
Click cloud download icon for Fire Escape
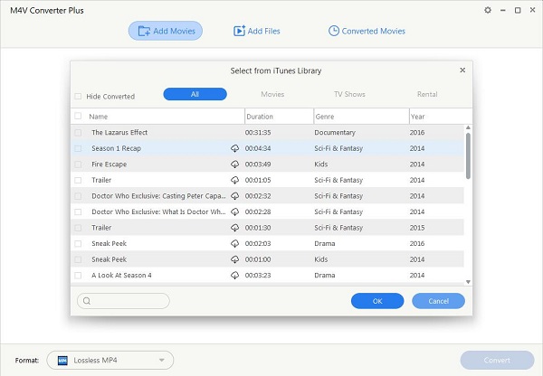point(234,164)
